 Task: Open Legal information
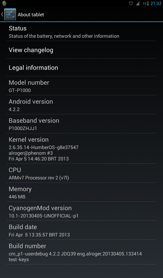(81, 68)
